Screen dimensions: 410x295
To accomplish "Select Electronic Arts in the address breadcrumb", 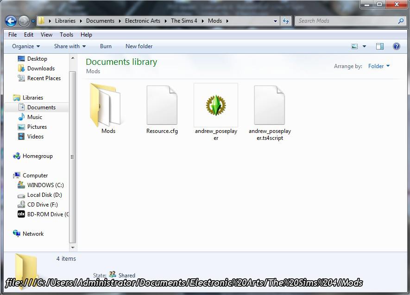I will click(x=143, y=21).
